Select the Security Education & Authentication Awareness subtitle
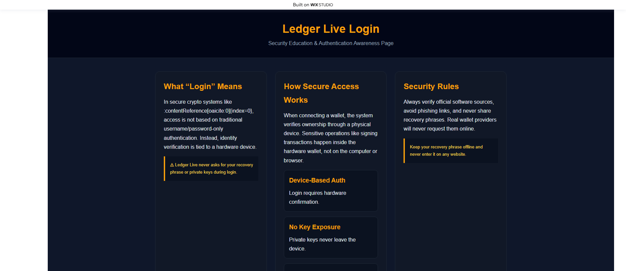The height and width of the screenshot is (271, 626). click(x=331, y=43)
